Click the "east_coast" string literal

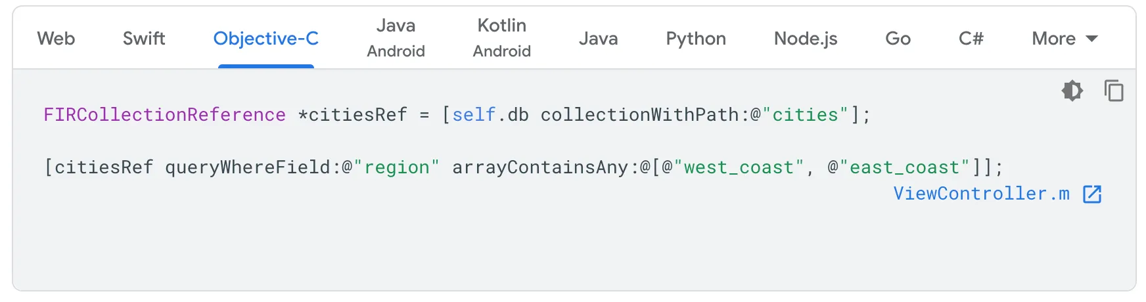point(904,167)
